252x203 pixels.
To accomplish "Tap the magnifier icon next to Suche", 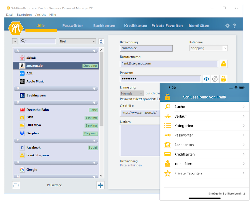I will pyautogui.click(x=167, y=107).
